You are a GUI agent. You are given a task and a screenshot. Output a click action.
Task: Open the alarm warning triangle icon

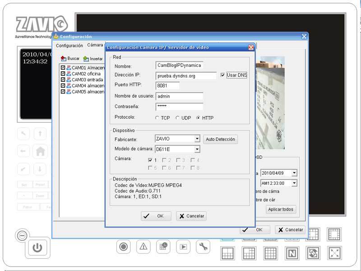(x=143, y=247)
